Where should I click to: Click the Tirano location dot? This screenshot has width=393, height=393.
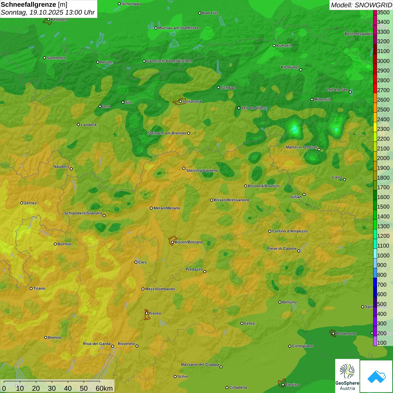[x=31, y=288]
